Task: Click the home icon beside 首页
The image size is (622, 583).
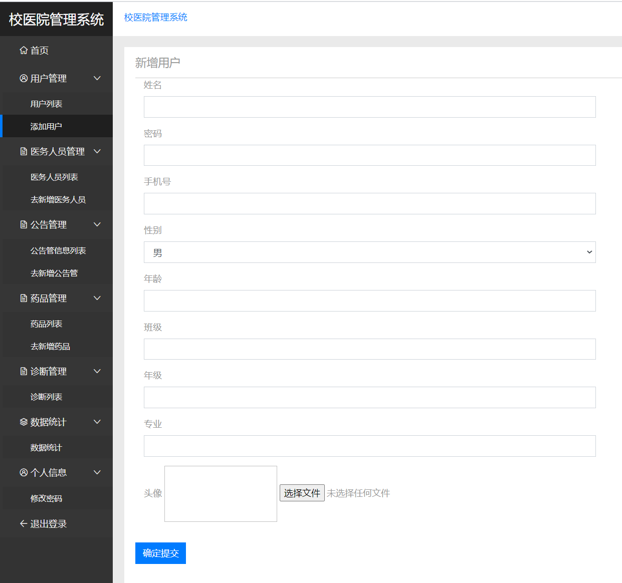Action: tap(24, 50)
